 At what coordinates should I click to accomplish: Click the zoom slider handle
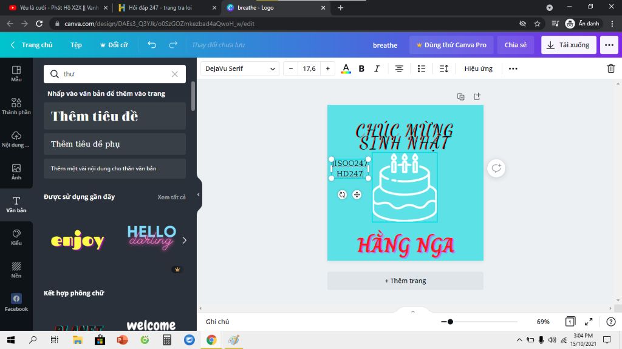point(450,322)
